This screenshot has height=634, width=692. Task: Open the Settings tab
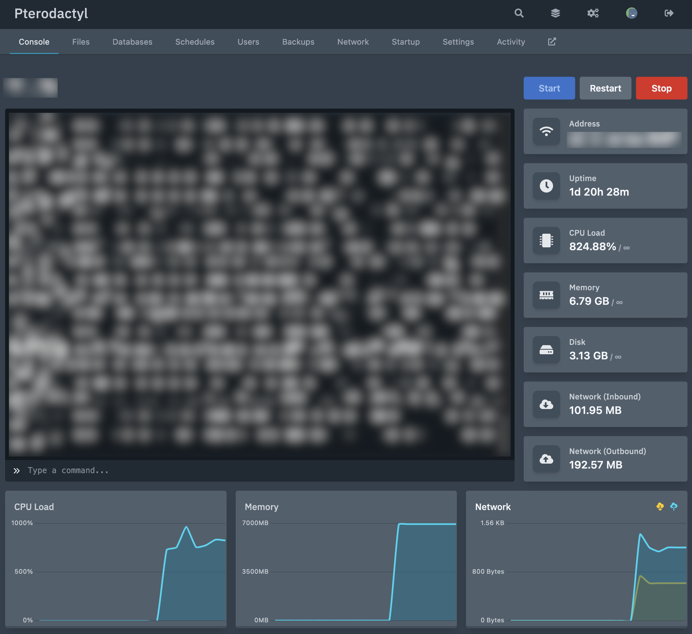click(458, 42)
